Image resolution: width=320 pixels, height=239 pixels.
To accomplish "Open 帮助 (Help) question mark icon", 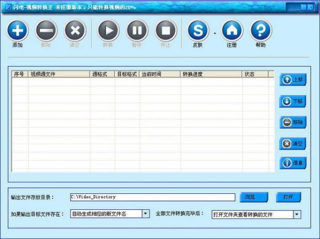I will [261, 31].
